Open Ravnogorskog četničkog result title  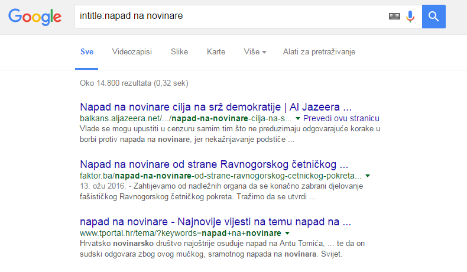(x=214, y=164)
